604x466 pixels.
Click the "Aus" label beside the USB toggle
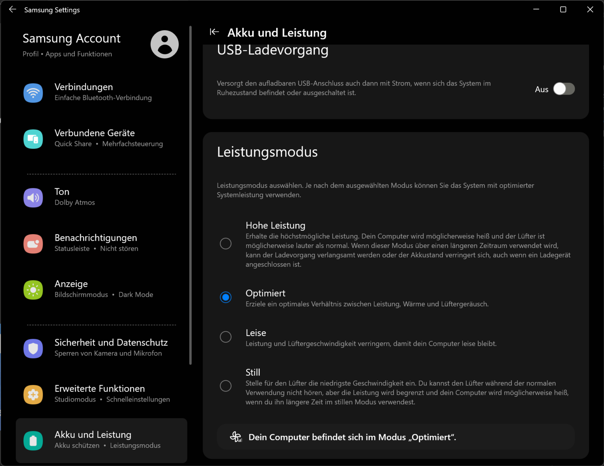[x=541, y=89]
